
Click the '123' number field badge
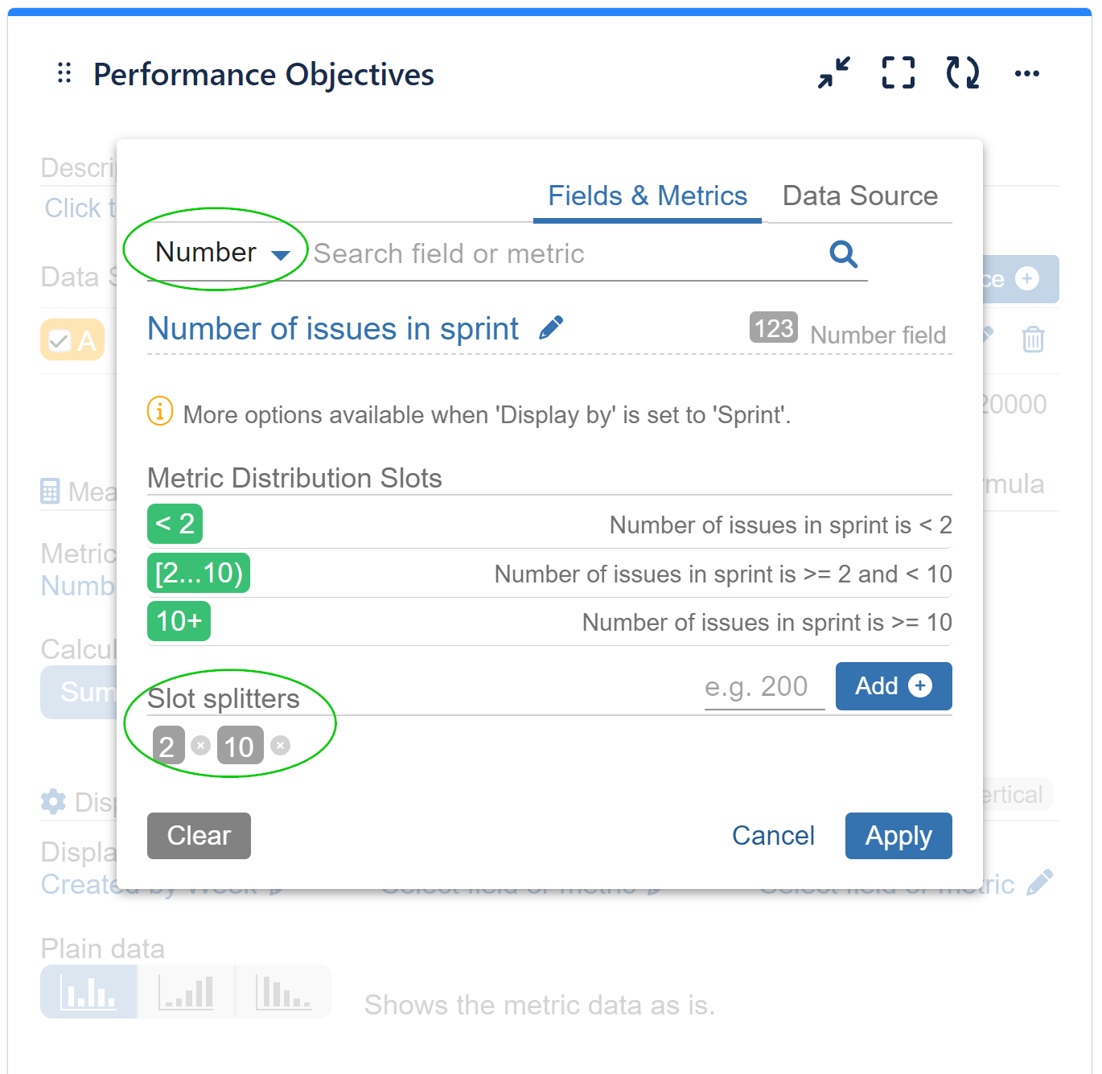(x=771, y=327)
